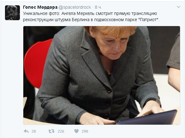Image resolution: width=185 pixels, height=138 pixels.
Task: Expand the tweet options chevron menu
Action: tap(178, 7)
